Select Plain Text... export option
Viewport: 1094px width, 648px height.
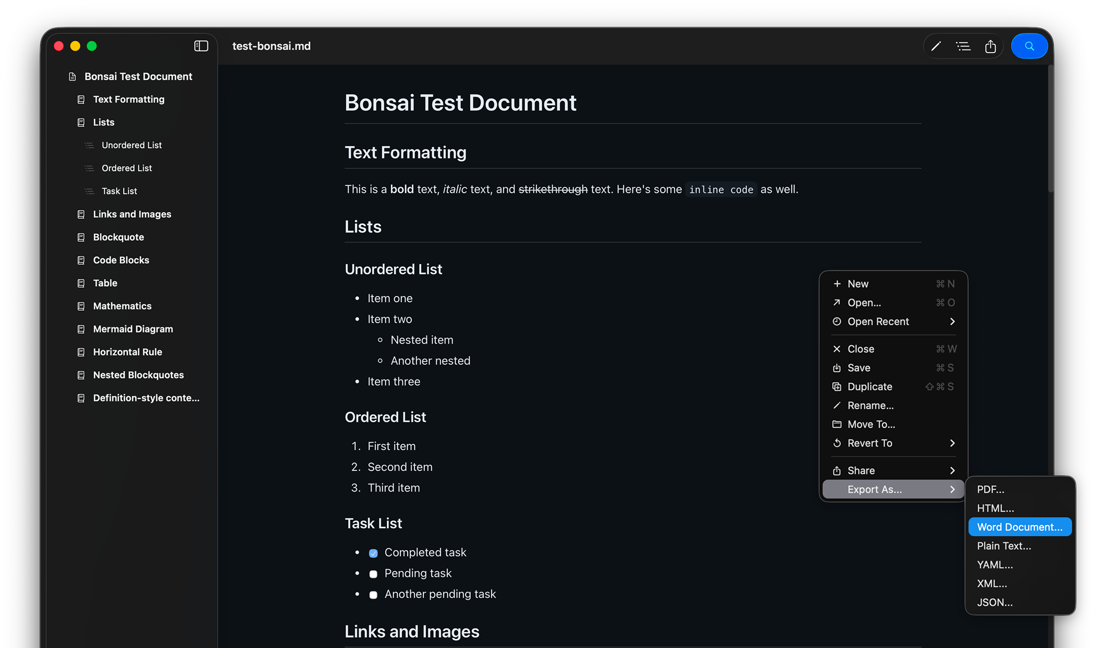(x=1020, y=546)
